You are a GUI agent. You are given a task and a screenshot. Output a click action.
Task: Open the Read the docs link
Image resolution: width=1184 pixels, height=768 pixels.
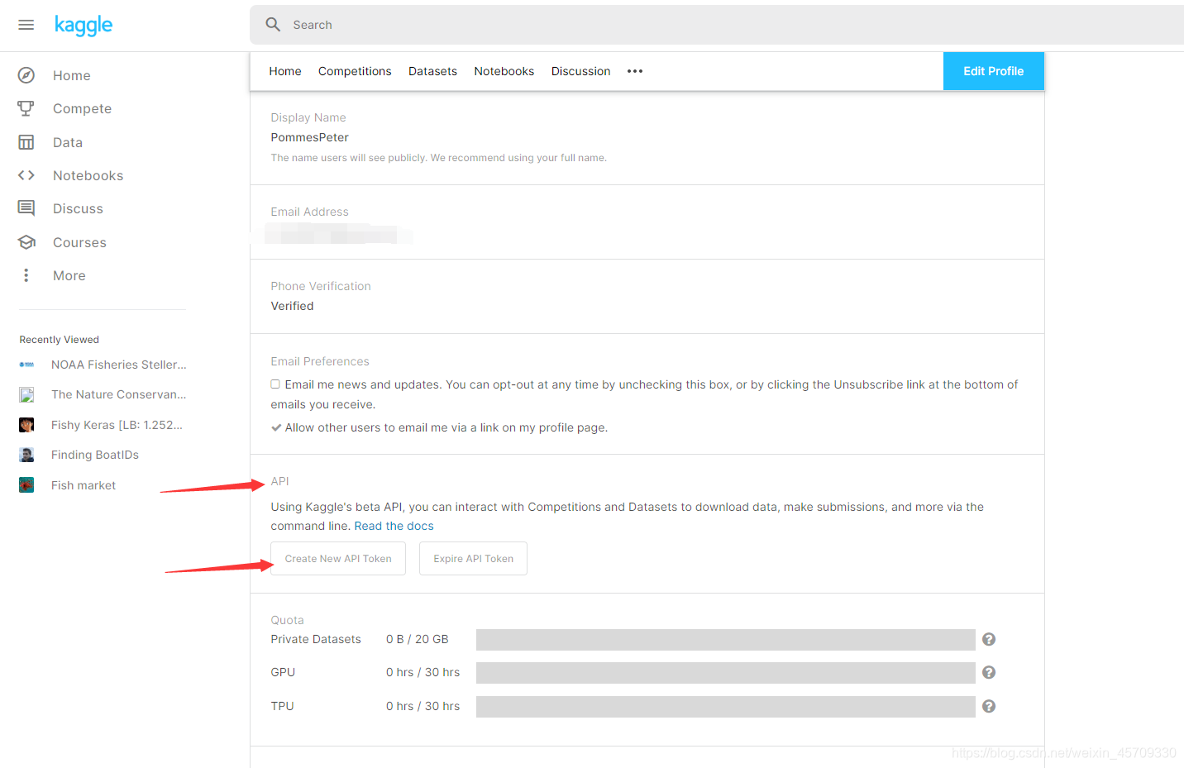tap(394, 526)
